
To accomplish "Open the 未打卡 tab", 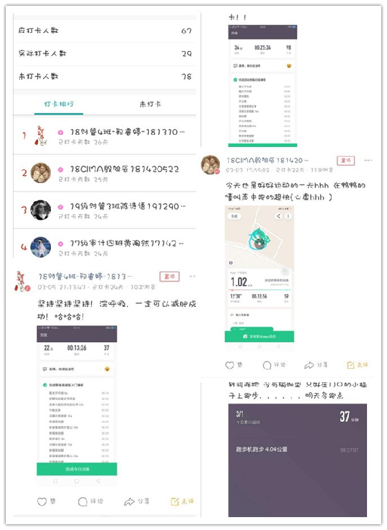I will pos(150,104).
